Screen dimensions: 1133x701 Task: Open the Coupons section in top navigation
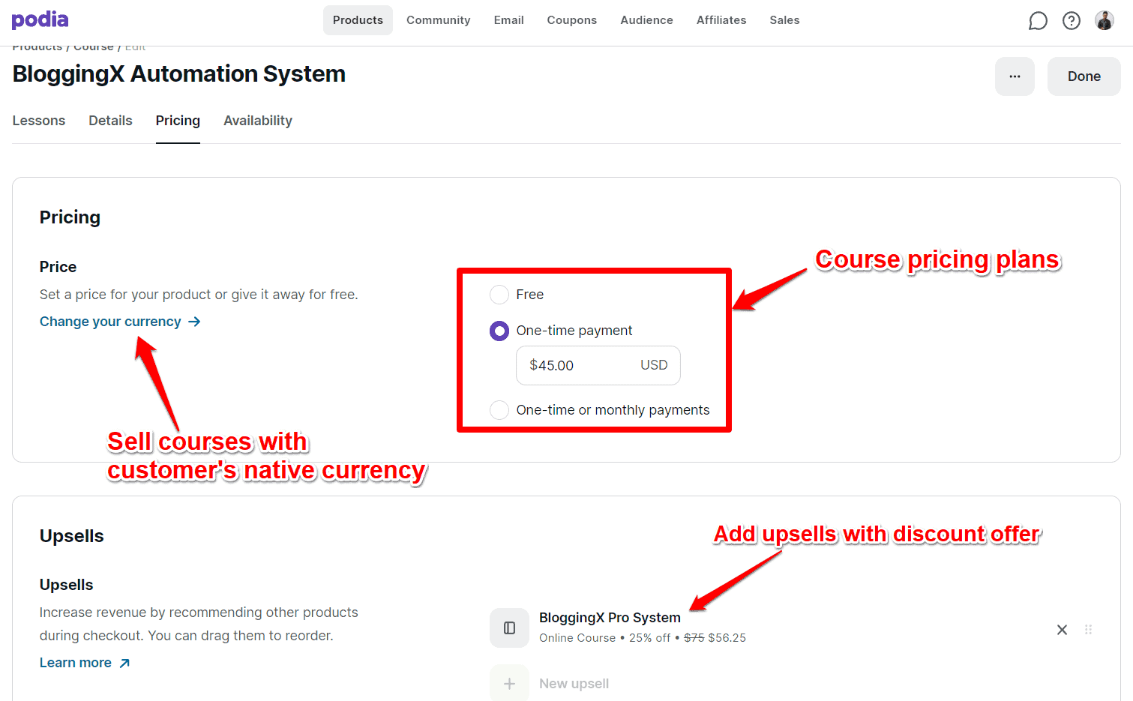click(571, 20)
